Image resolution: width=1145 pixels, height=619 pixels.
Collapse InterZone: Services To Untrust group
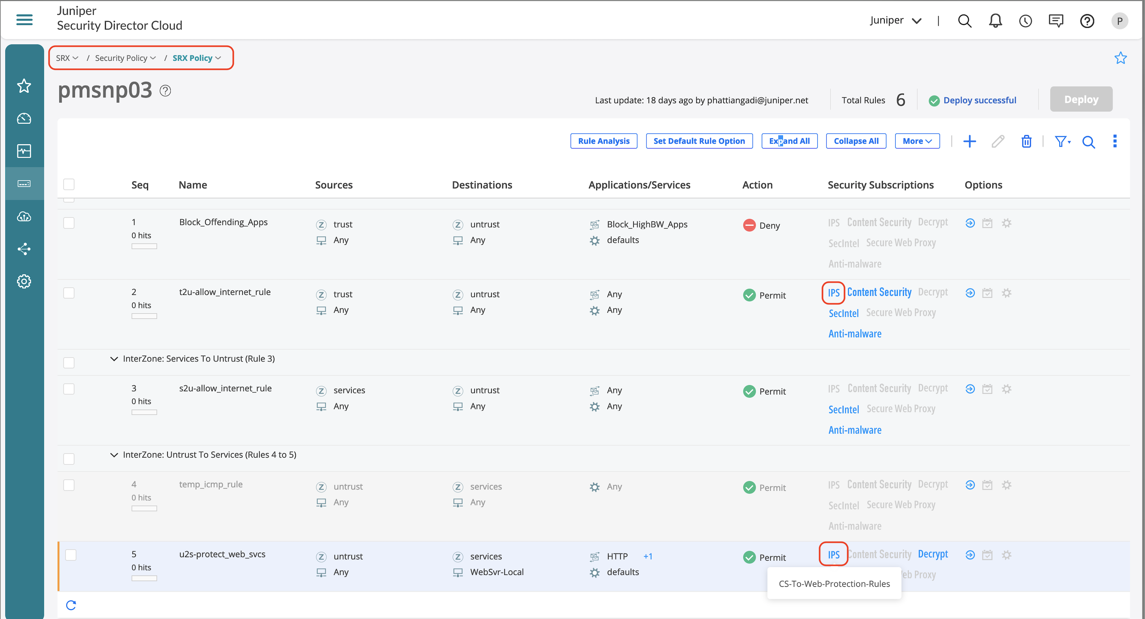(x=114, y=358)
